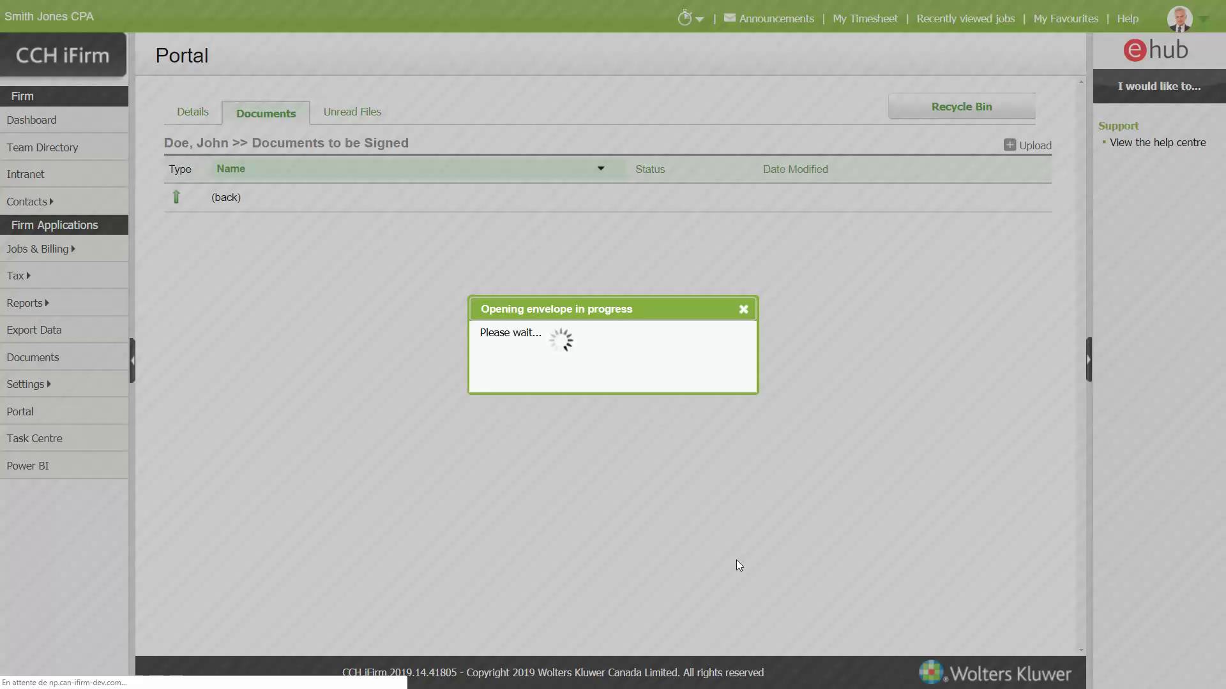The height and width of the screenshot is (689, 1226).
Task: Expand Jobs & Billing submenu
Action: 41,249
